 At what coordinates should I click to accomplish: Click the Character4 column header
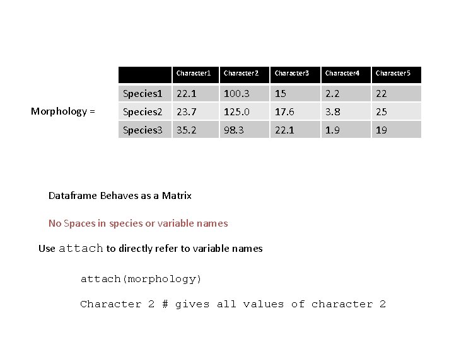[342, 74]
